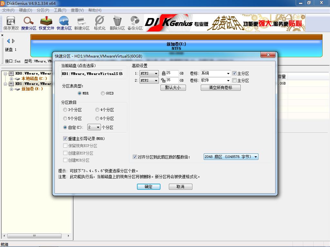Open the file system dropdown for partition 1

[x=149, y=73]
